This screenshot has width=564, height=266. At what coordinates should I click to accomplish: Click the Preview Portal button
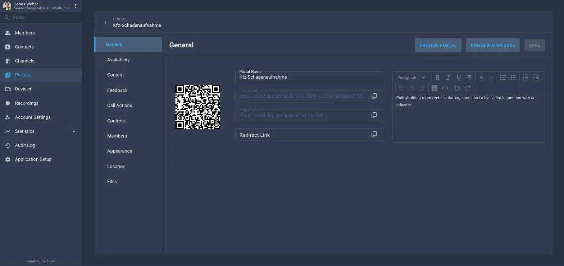point(438,45)
